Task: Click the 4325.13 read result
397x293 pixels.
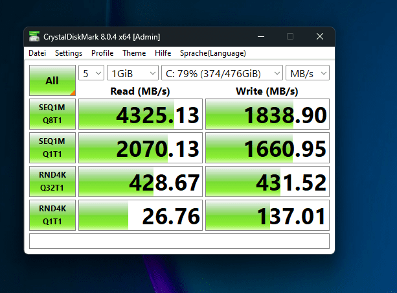Action: click(x=141, y=114)
